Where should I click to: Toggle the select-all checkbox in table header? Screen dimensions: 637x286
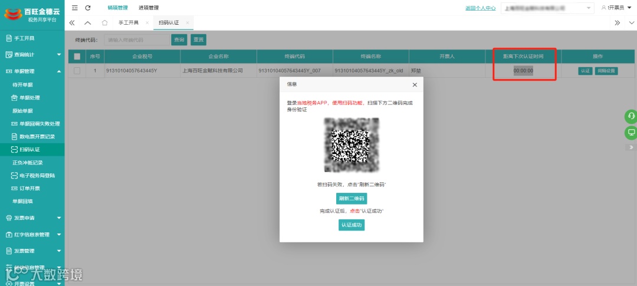coord(77,57)
